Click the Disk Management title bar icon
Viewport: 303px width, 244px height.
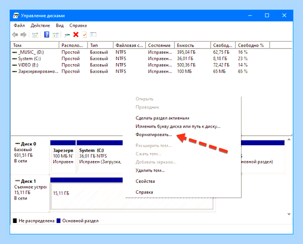pos(16,16)
